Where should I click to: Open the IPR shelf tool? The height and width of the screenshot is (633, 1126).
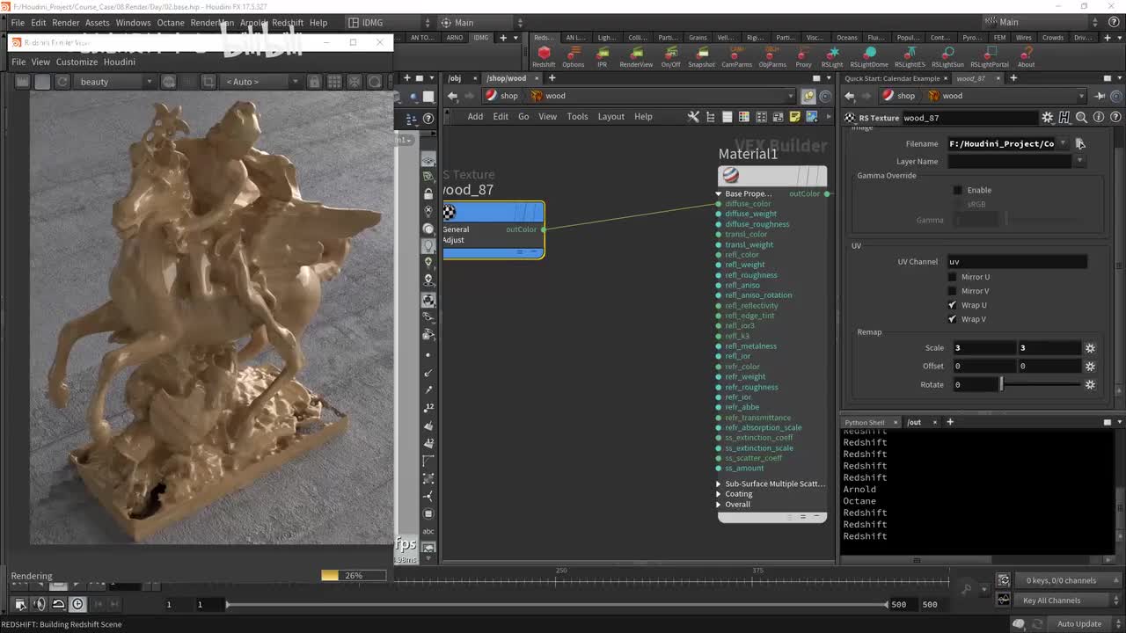(x=602, y=55)
